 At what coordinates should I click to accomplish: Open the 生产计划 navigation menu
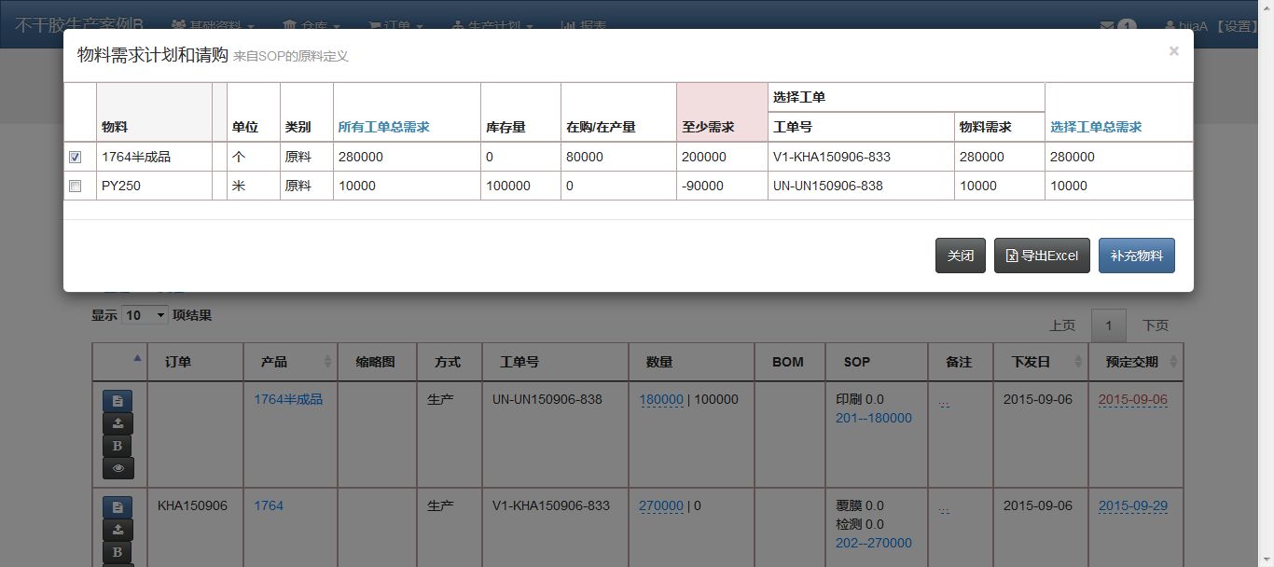coord(493,26)
